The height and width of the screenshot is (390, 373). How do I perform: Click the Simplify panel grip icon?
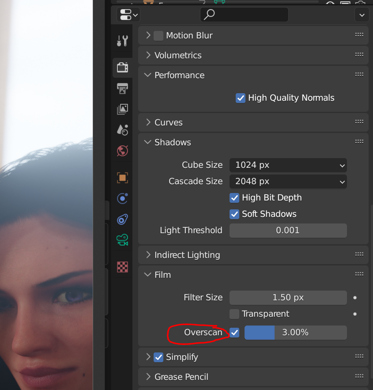(x=359, y=356)
